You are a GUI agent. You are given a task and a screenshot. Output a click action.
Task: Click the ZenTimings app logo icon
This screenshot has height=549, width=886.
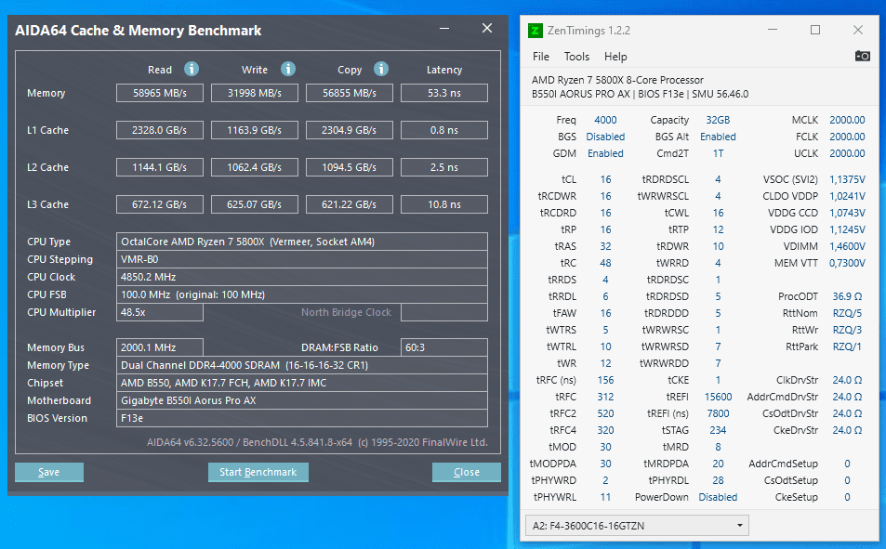[x=536, y=31]
